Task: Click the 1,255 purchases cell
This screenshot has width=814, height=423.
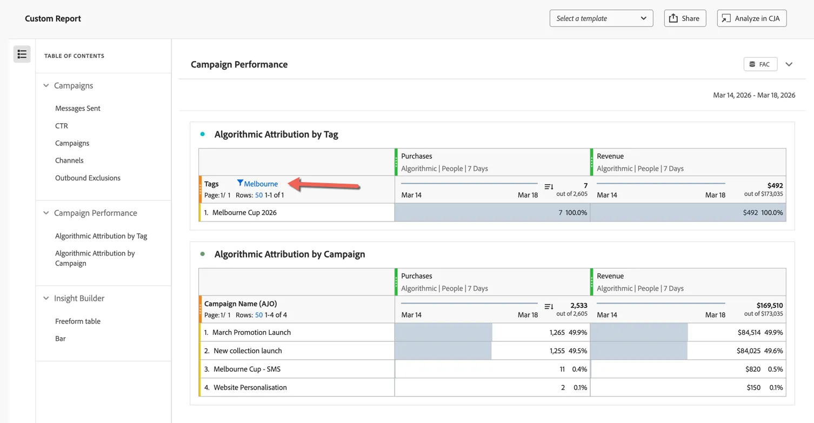Action: click(x=557, y=351)
